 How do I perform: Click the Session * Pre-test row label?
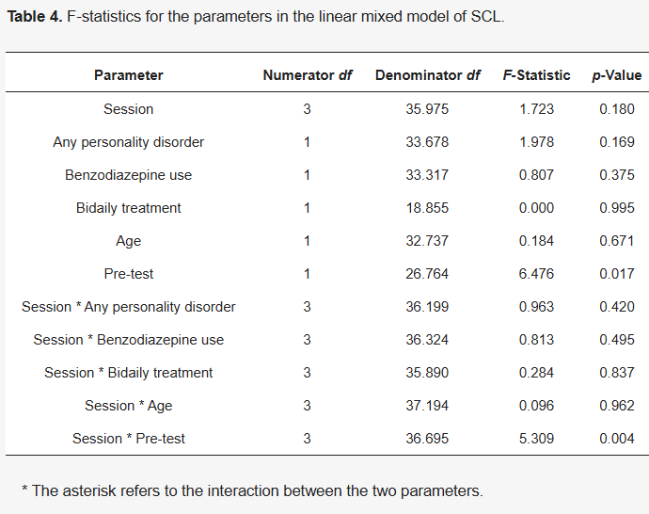click(129, 439)
